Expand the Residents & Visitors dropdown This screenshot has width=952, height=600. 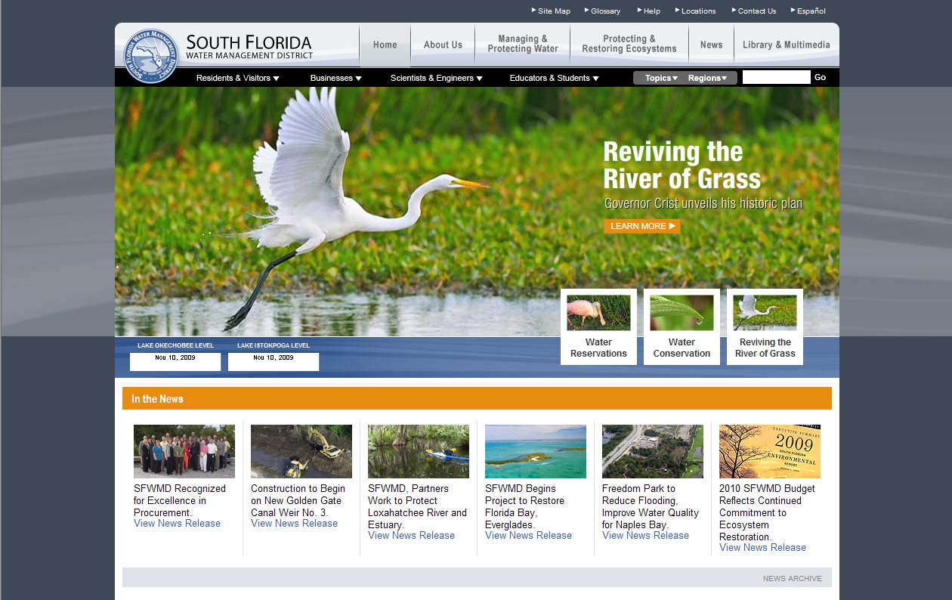tap(237, 78)
